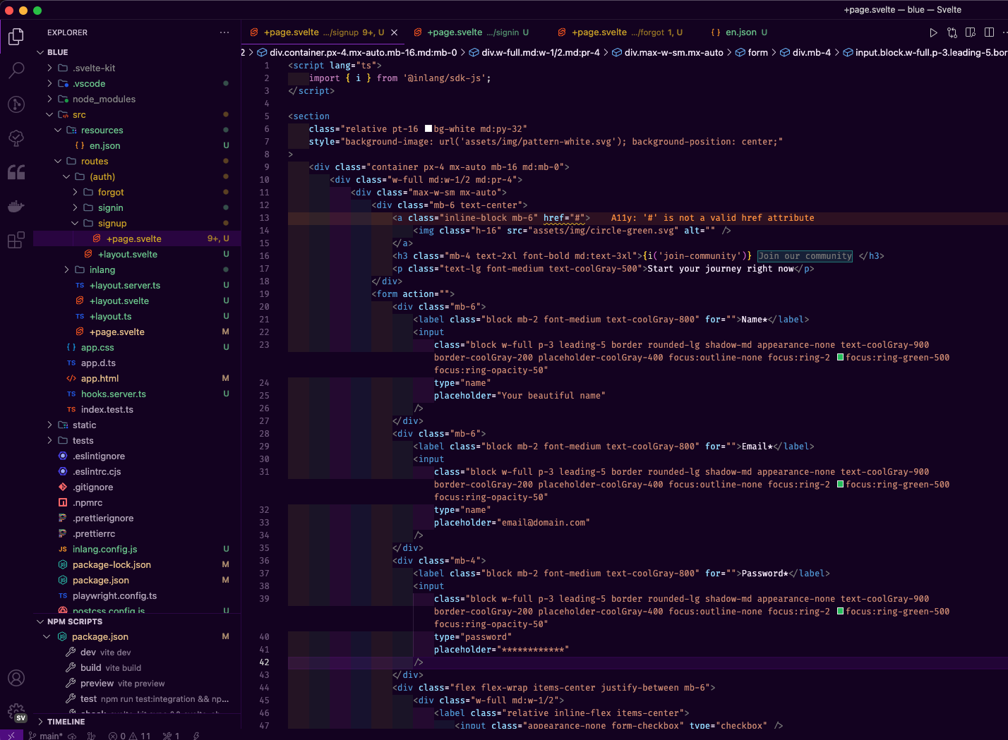
Task: Open the Extensions view
Action: 16,241
